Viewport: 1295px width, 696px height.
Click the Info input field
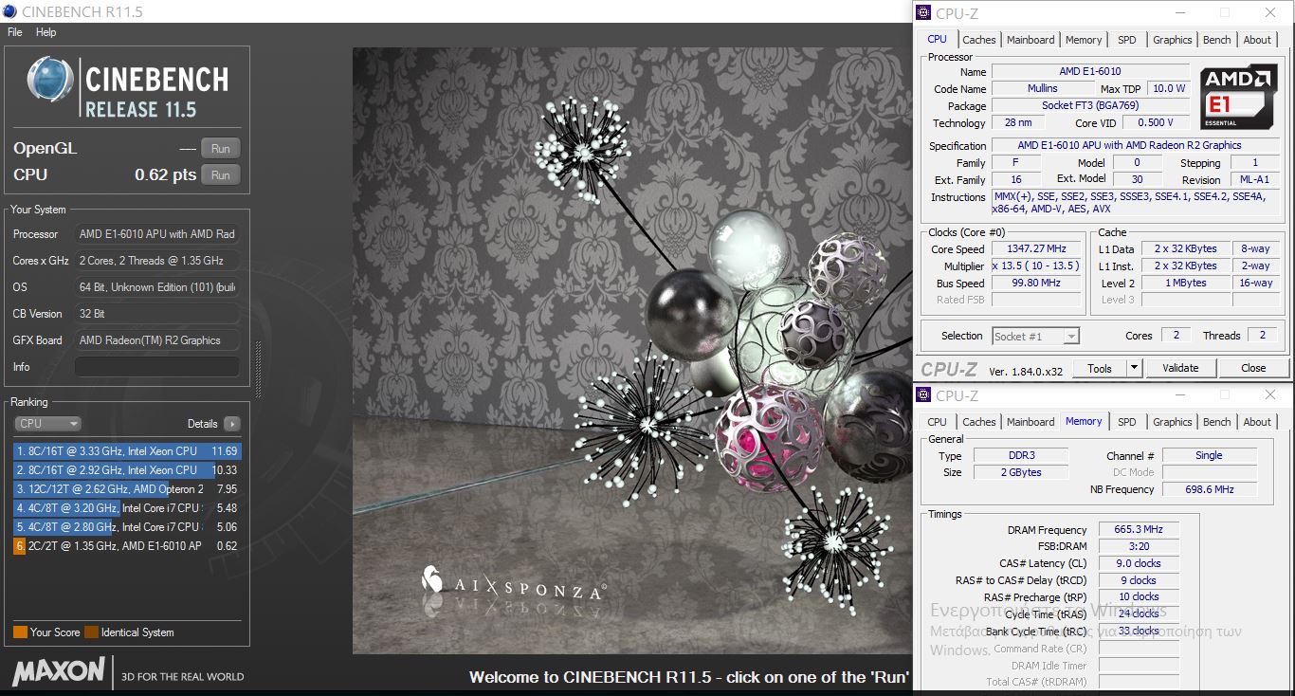pos(157,367)
